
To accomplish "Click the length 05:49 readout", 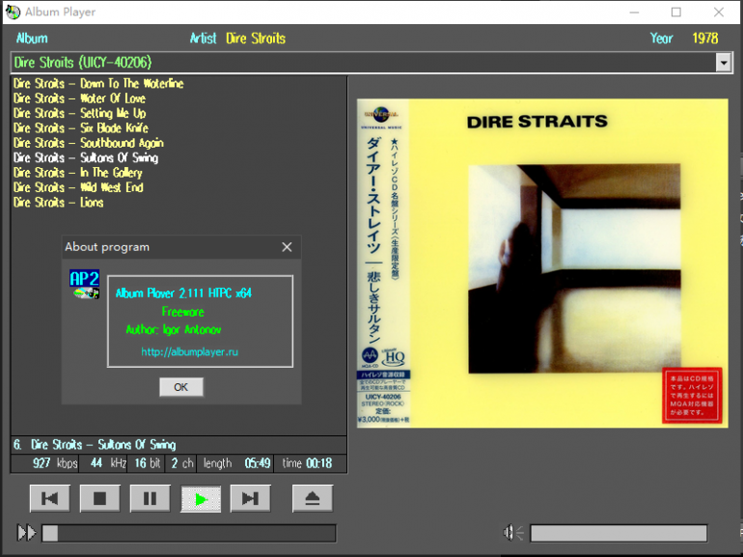I will pyautogui.click(x=237, y=463).
